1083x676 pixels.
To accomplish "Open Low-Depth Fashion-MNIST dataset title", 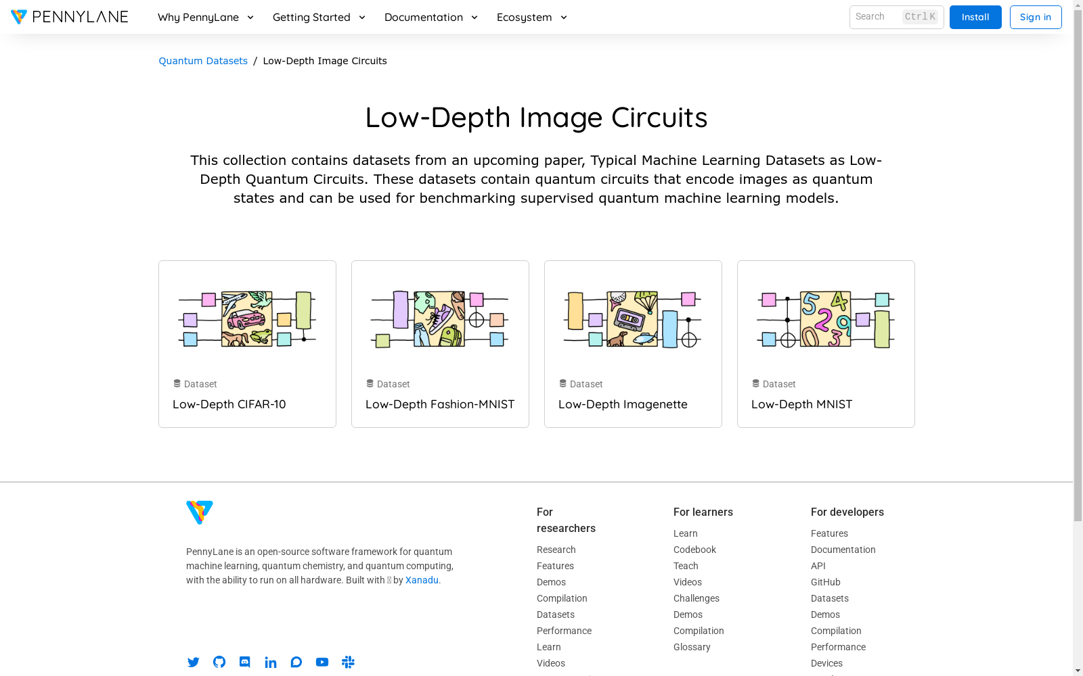I will tap(440, 404).
